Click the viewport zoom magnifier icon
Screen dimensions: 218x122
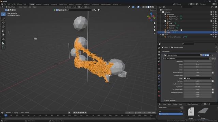(x=154, y=23)
